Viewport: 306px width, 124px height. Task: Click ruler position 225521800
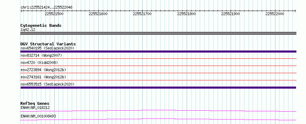187,14
